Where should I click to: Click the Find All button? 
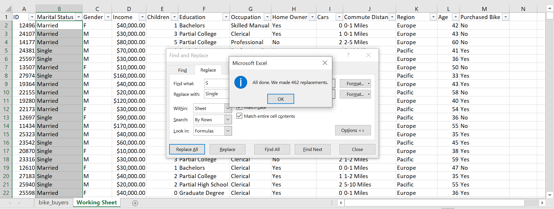(272, 149)
